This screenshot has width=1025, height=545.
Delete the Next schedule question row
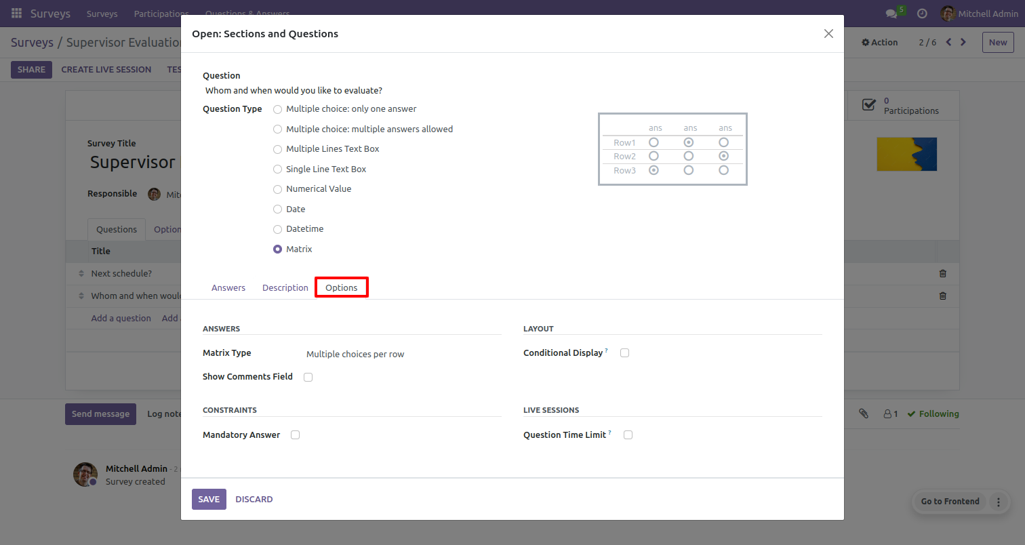[942, 274]
